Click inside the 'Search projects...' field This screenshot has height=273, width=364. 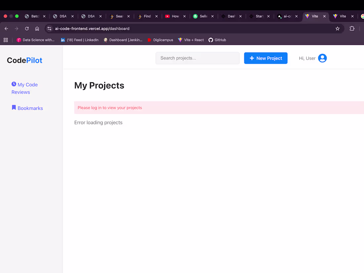[x=197, y=58]
